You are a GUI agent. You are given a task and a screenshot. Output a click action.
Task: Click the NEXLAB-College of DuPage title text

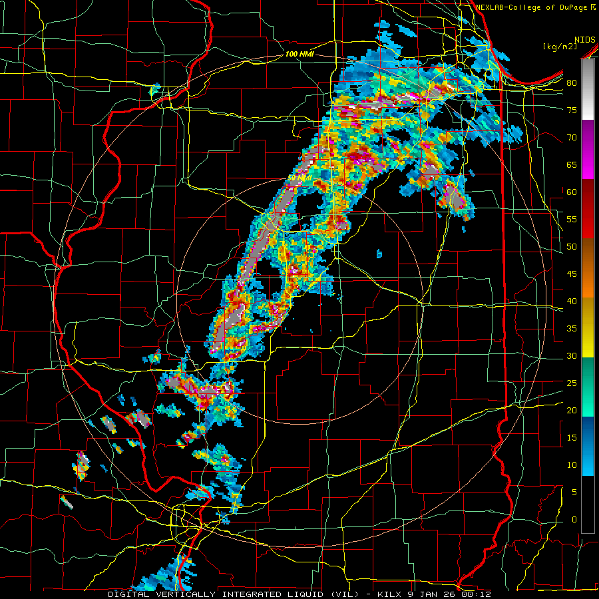pos(532,7)
